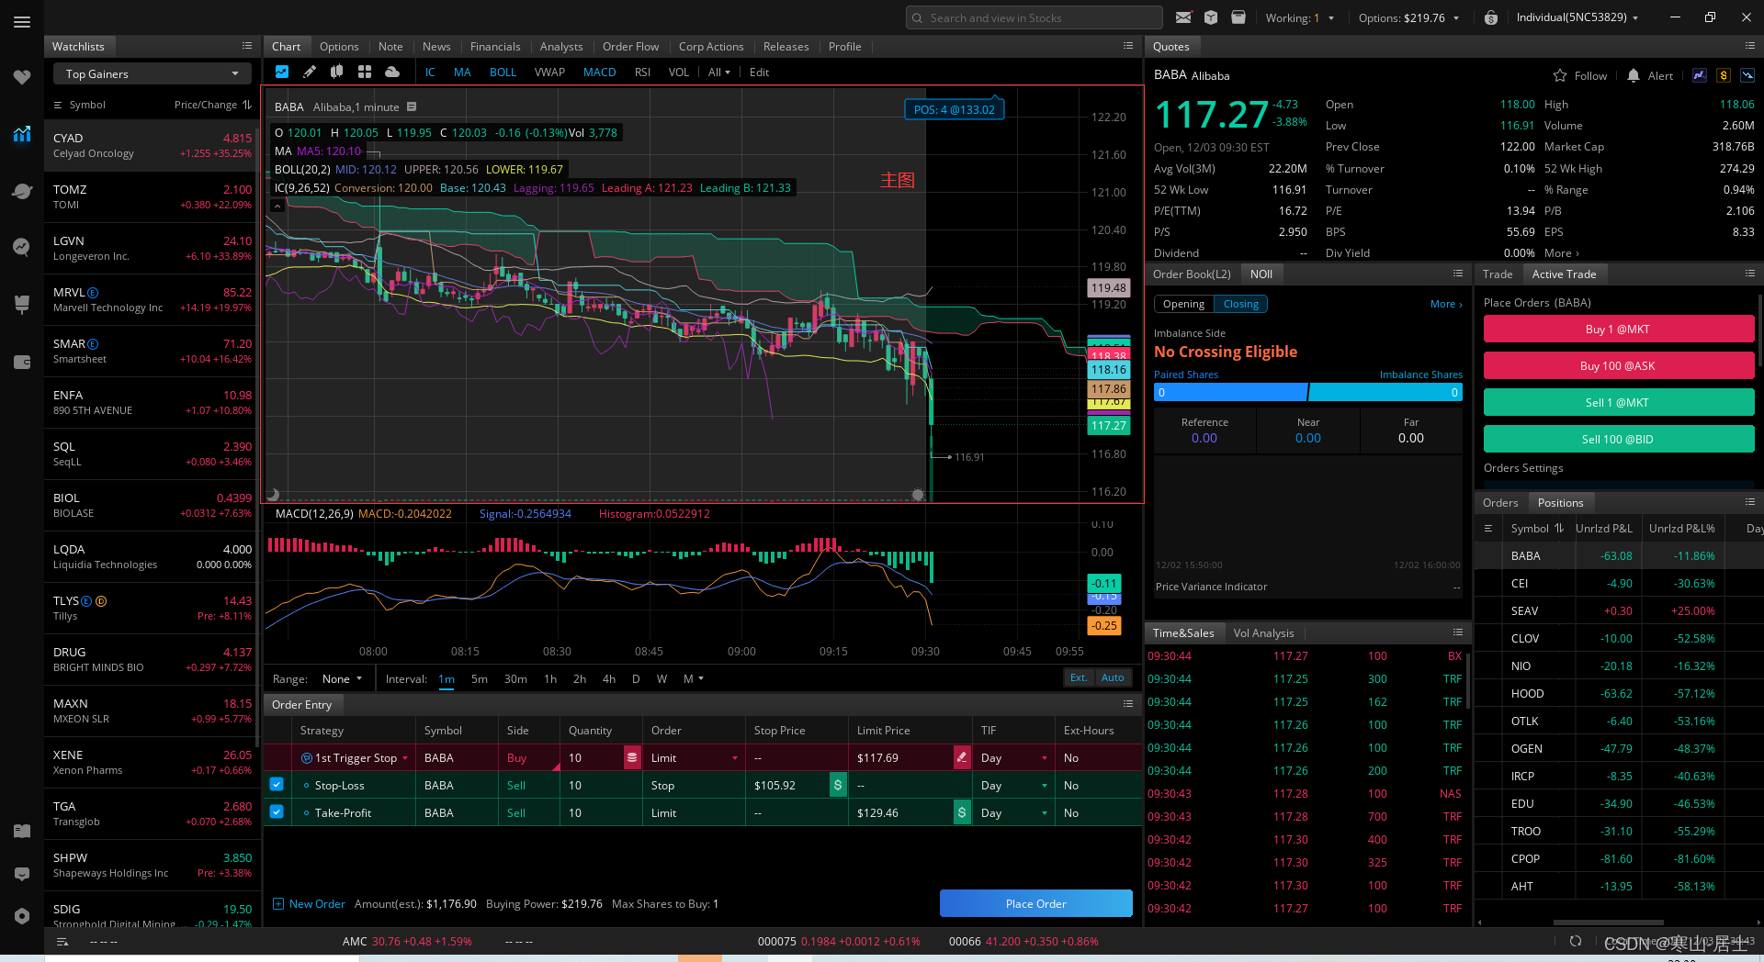This screenshot has width=1764, height=962.
Task: Click the Positions horizontal scrollbar
Action: 1608,923
